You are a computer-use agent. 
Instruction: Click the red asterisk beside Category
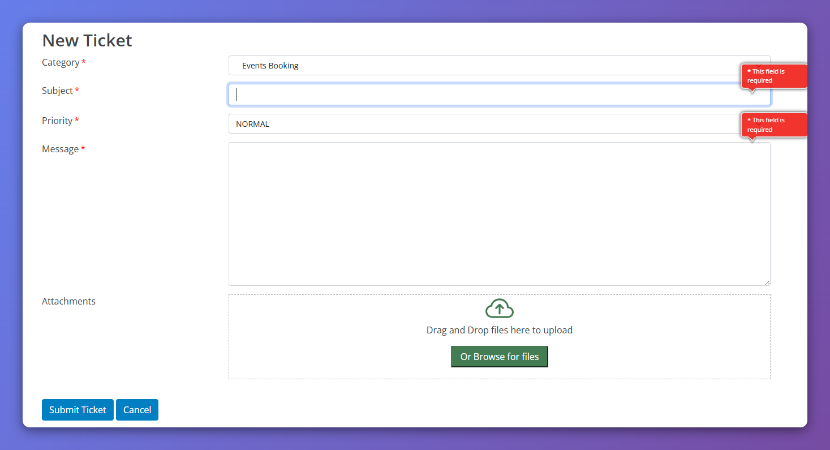pos(84,62)
